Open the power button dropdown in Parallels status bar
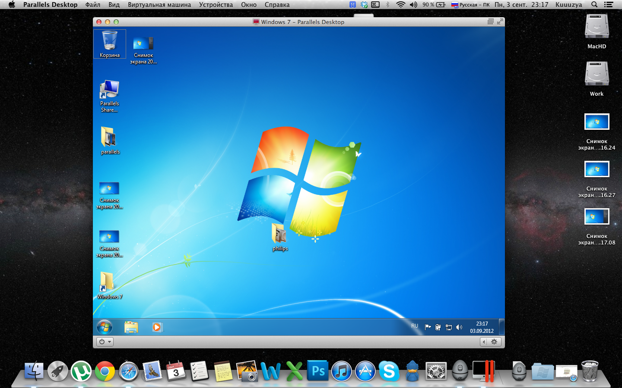Image resolution: width=622 pixels, height=388 pixels. tap(105, 342)
